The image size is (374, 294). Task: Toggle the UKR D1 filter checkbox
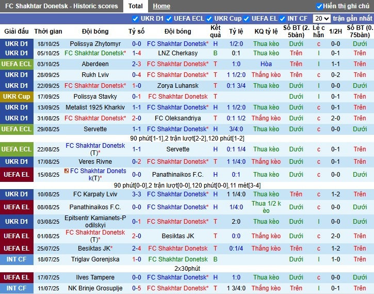click(136, 19)
